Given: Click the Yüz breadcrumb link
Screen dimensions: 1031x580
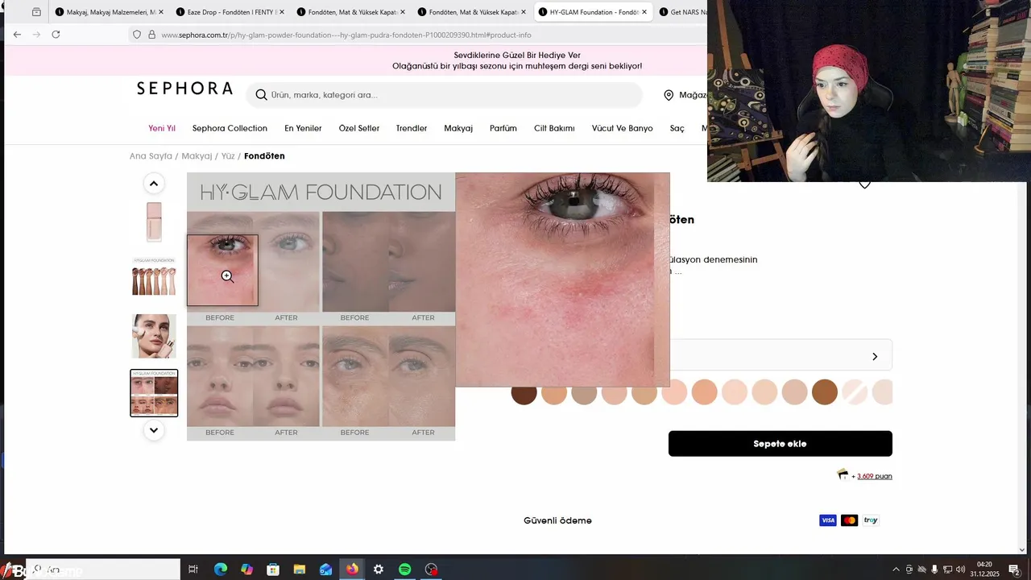Looking at the screenshot, I should pos(228,156).
